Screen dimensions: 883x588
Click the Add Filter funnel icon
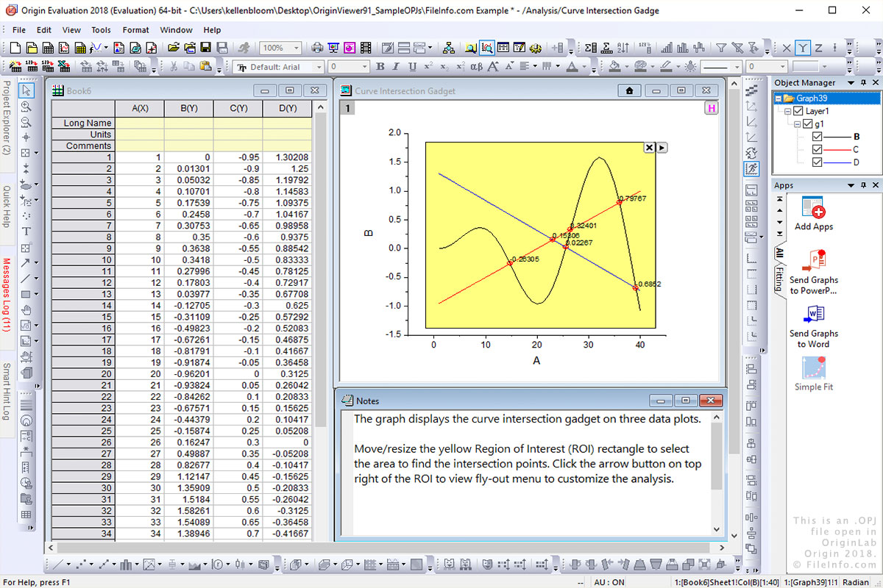point(721,48)
